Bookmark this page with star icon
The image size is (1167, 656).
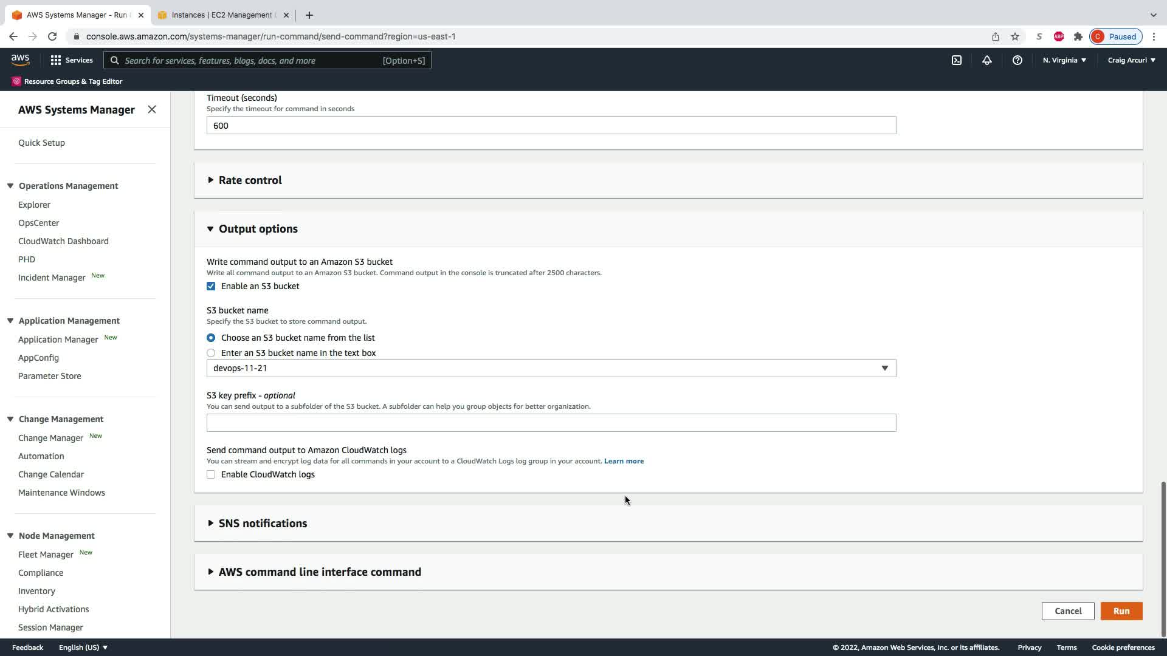[1014, 36]
